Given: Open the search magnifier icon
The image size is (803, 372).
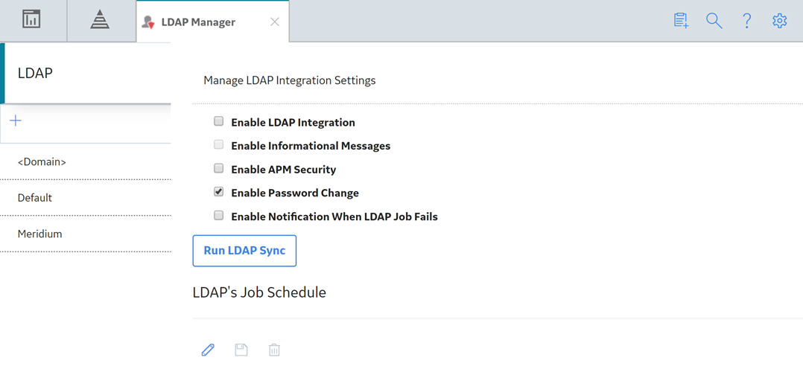Looking at the screenshot, I should pos(714,21).
